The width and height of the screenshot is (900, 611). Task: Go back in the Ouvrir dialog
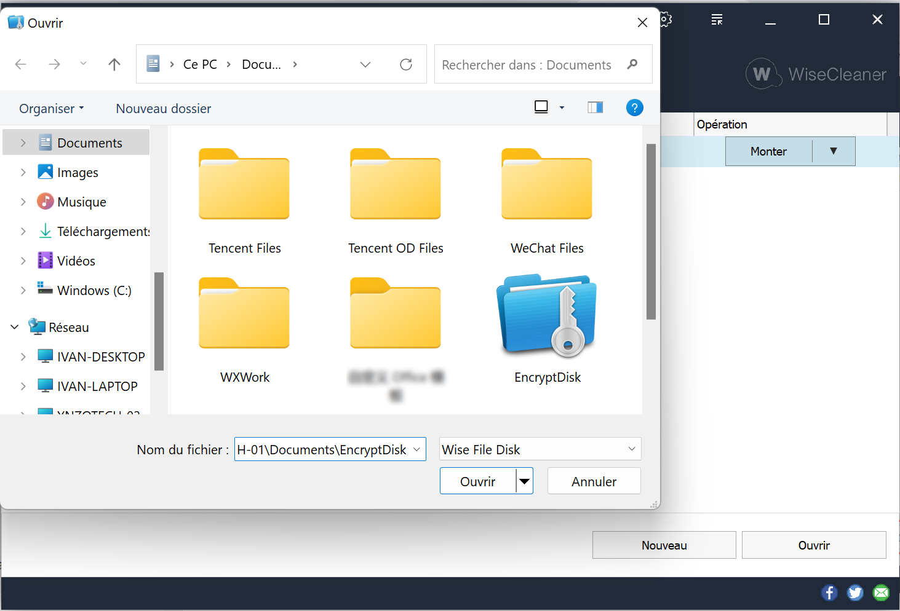[21, 65]
